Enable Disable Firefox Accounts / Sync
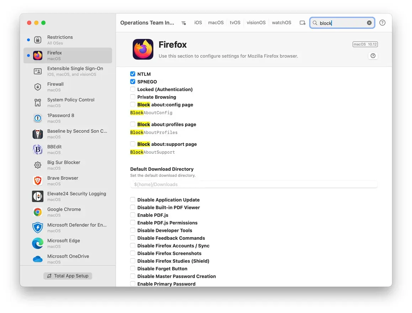Viewport: 412px width, 313px height. pos(133,245)
